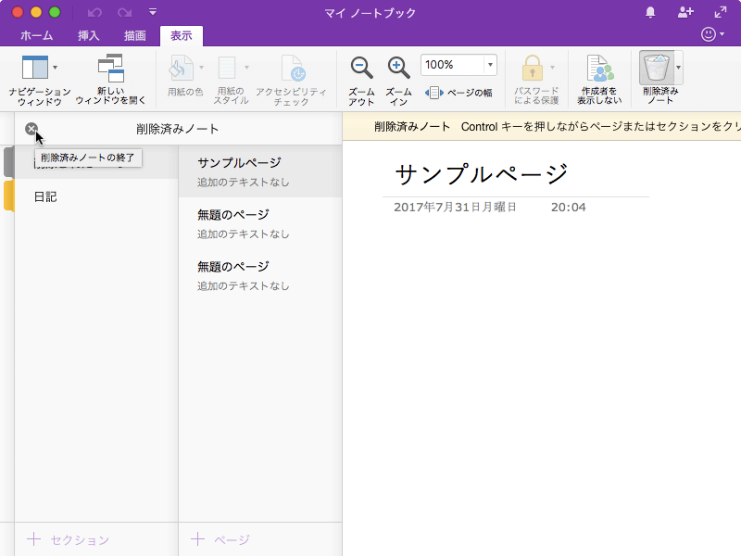This screenshot has height=556, width=741.
Task: Click the Navigation Window (ナビゲーションウィンドウ) icon
Action: 34,69
